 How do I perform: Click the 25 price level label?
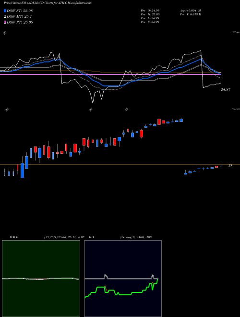click(x=230, y=165)
